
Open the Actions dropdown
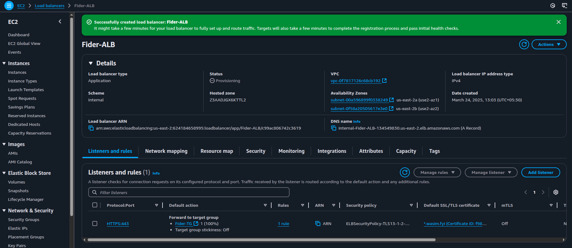549,44
